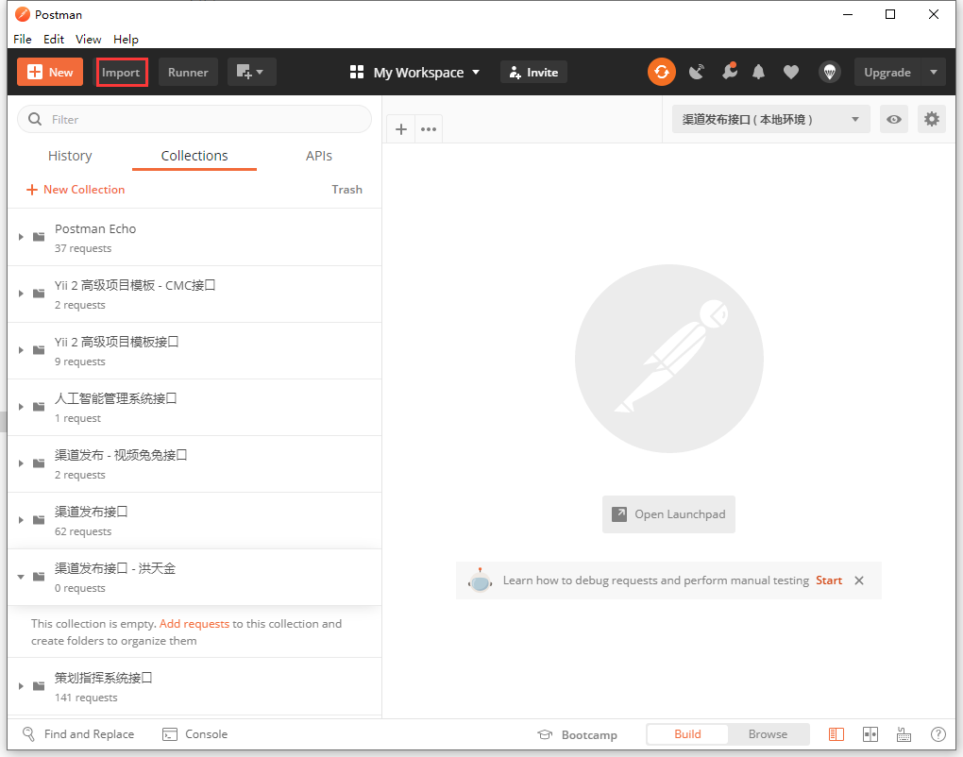
Task: Click folder icon of 人工智能管理系统接口
Action: coord(39,407)
